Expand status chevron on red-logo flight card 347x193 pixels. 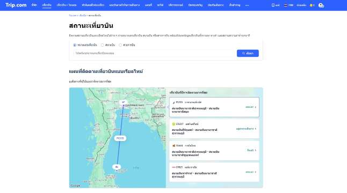coord(255,172)
